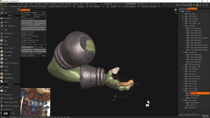Click the Reset Axis button
210x118 pixels.
tap(27, 49)
